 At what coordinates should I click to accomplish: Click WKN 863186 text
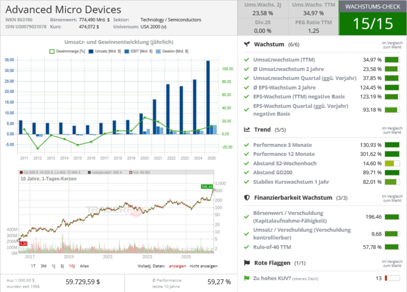(x=19, y=20)
